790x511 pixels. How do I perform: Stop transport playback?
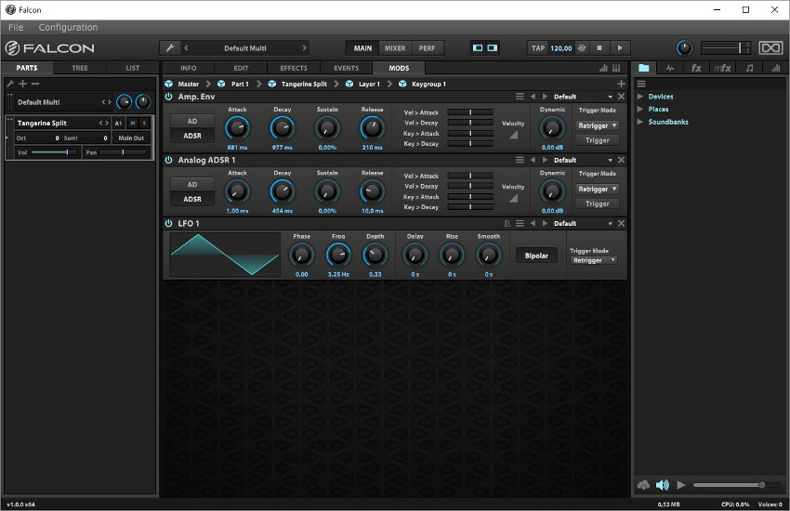pos(599,48)
